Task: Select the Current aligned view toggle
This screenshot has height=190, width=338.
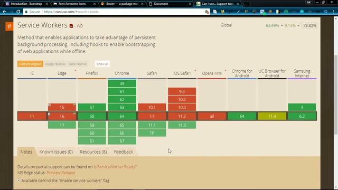Action: (x=30, y=64)
